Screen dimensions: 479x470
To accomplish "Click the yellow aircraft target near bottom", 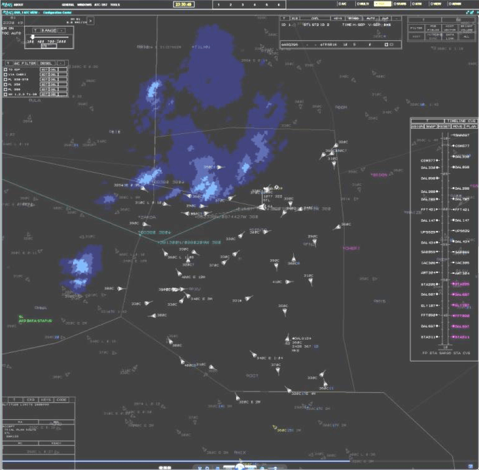I will 275,427.
